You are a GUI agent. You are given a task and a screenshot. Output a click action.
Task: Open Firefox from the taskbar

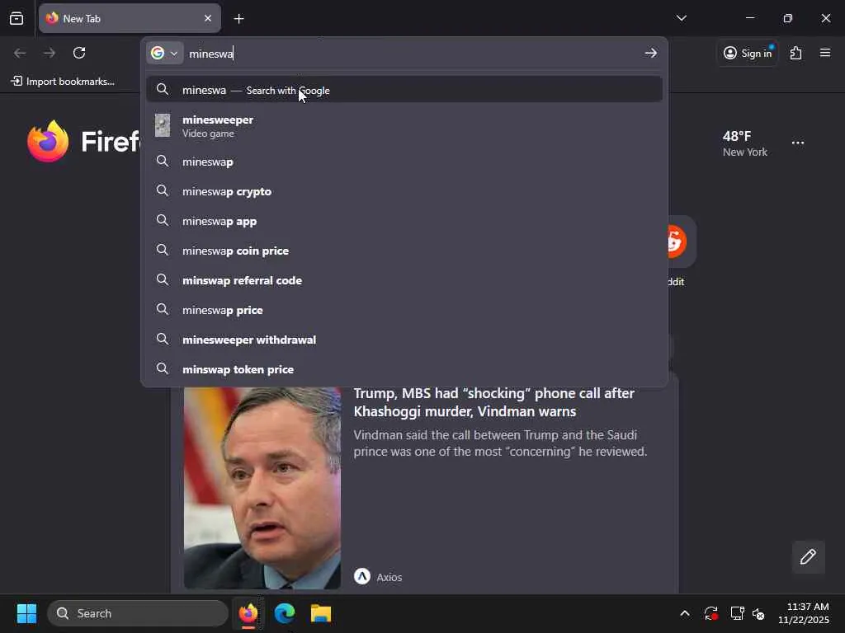[248, 613]
